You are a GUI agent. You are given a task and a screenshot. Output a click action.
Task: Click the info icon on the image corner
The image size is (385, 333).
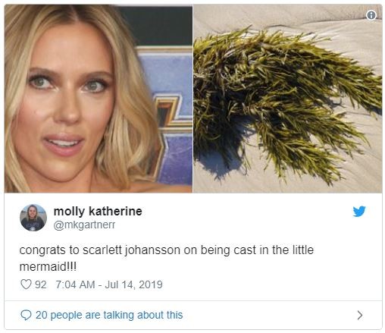coord(371,15)
